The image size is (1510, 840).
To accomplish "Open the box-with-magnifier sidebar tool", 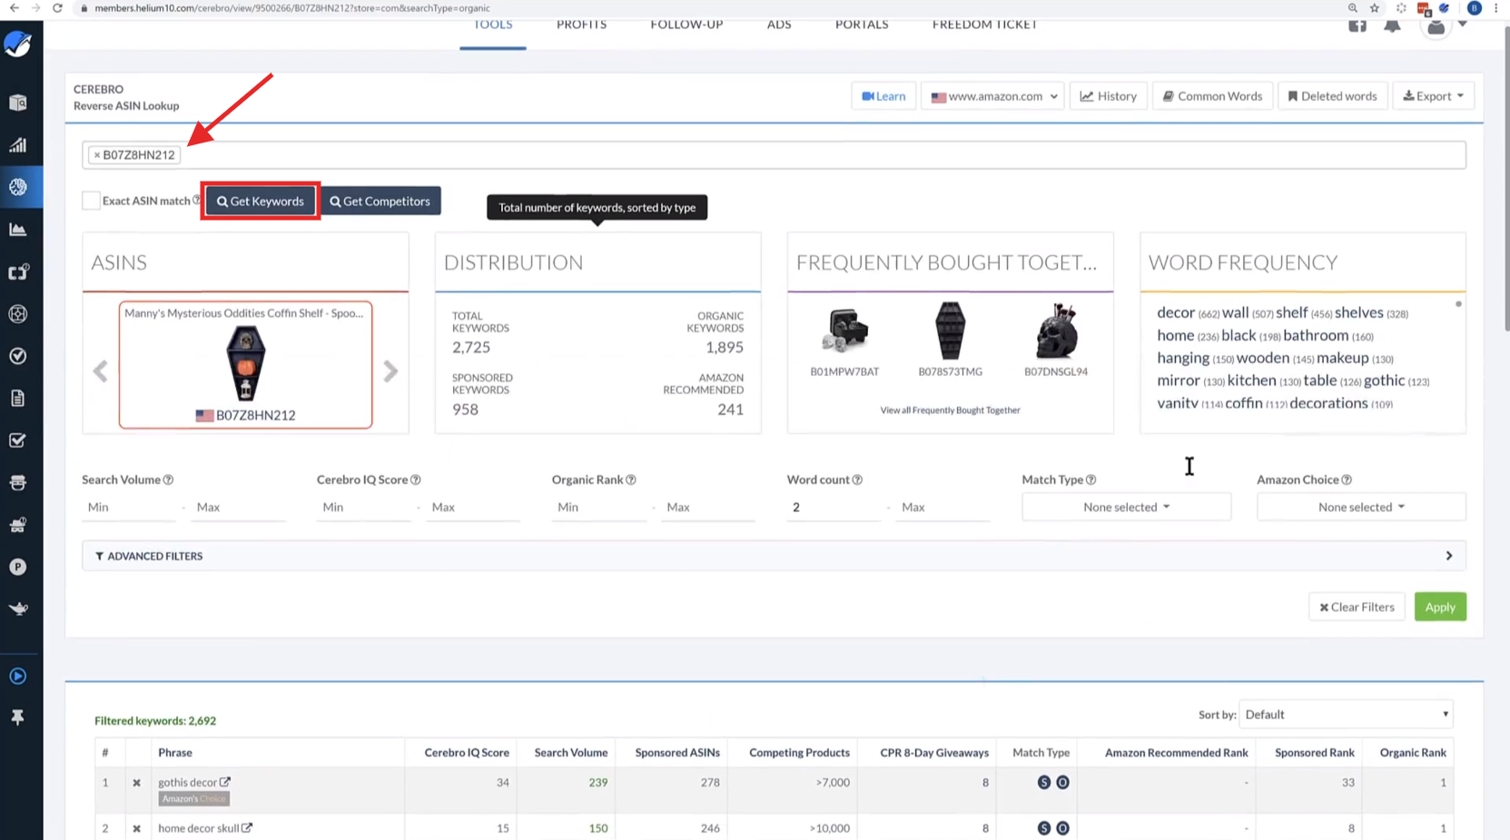I will click(x=18, y=103).
